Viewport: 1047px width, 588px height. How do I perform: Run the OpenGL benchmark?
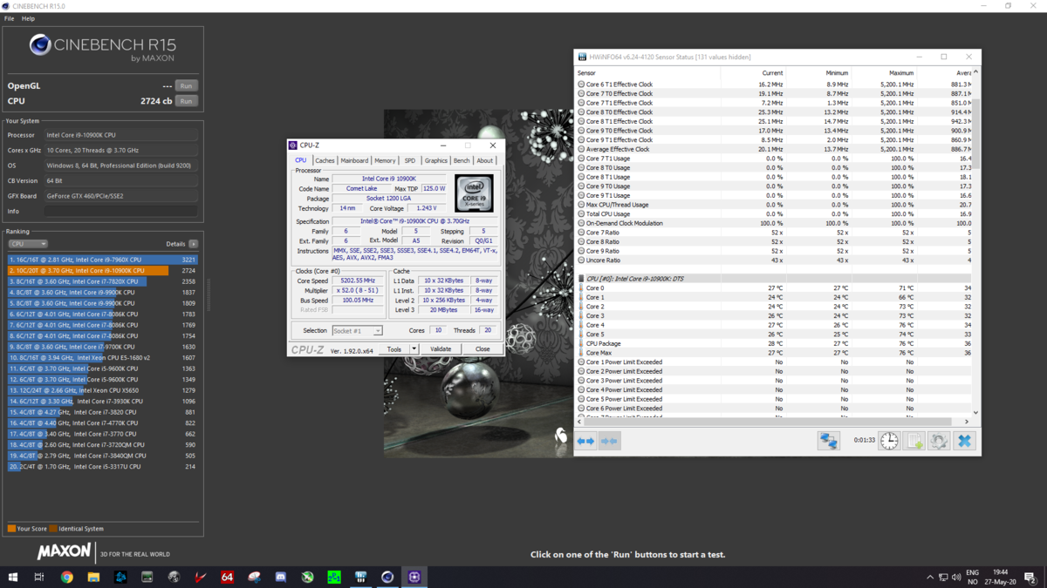click(186, 86)
